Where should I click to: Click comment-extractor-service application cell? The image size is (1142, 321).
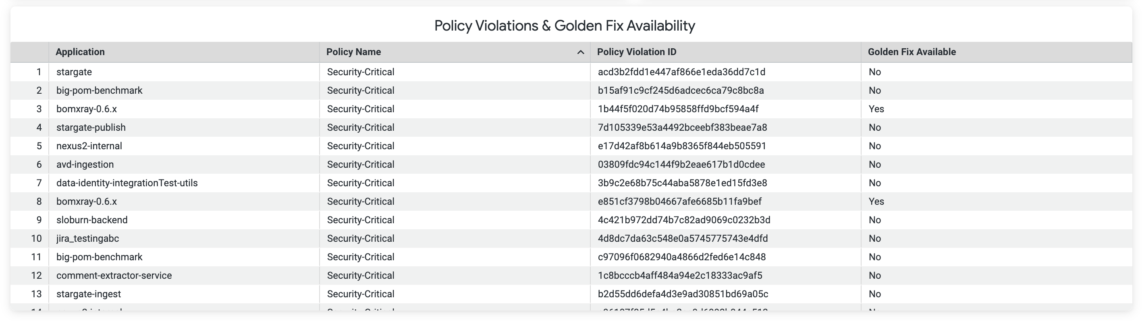tap(184, 276)
